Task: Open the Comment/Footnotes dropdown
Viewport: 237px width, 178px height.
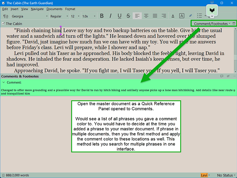Action: (x=212, y=23)
